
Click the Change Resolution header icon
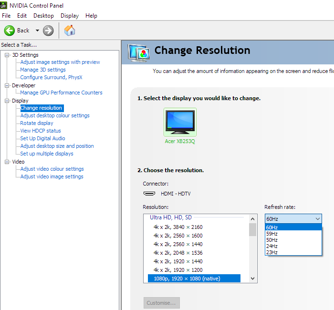pyautogui.click(x=138, y=52)
